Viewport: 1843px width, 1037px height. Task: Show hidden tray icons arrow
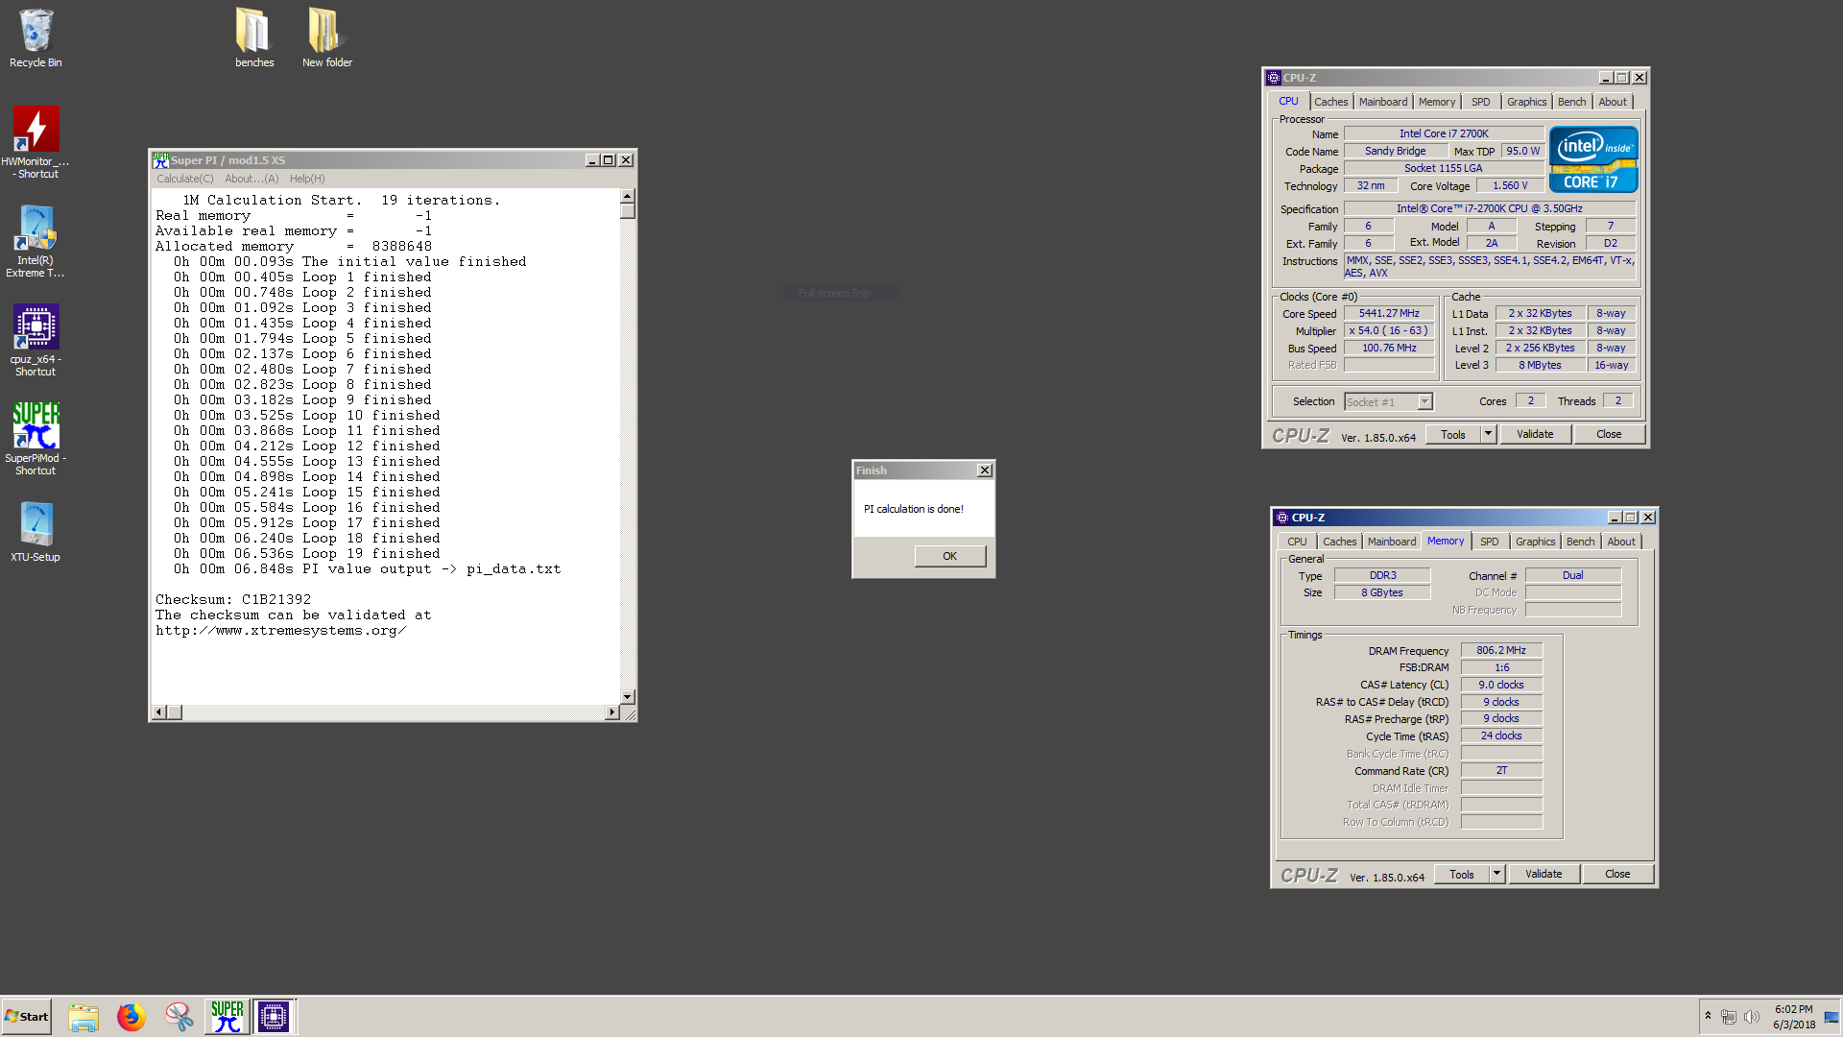point(1708,1016)
